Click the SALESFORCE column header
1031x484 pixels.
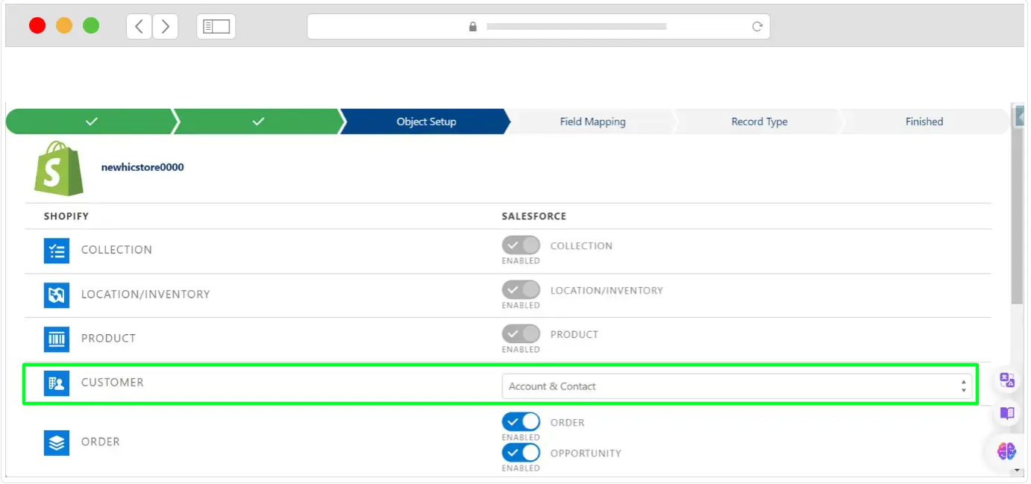534,216
